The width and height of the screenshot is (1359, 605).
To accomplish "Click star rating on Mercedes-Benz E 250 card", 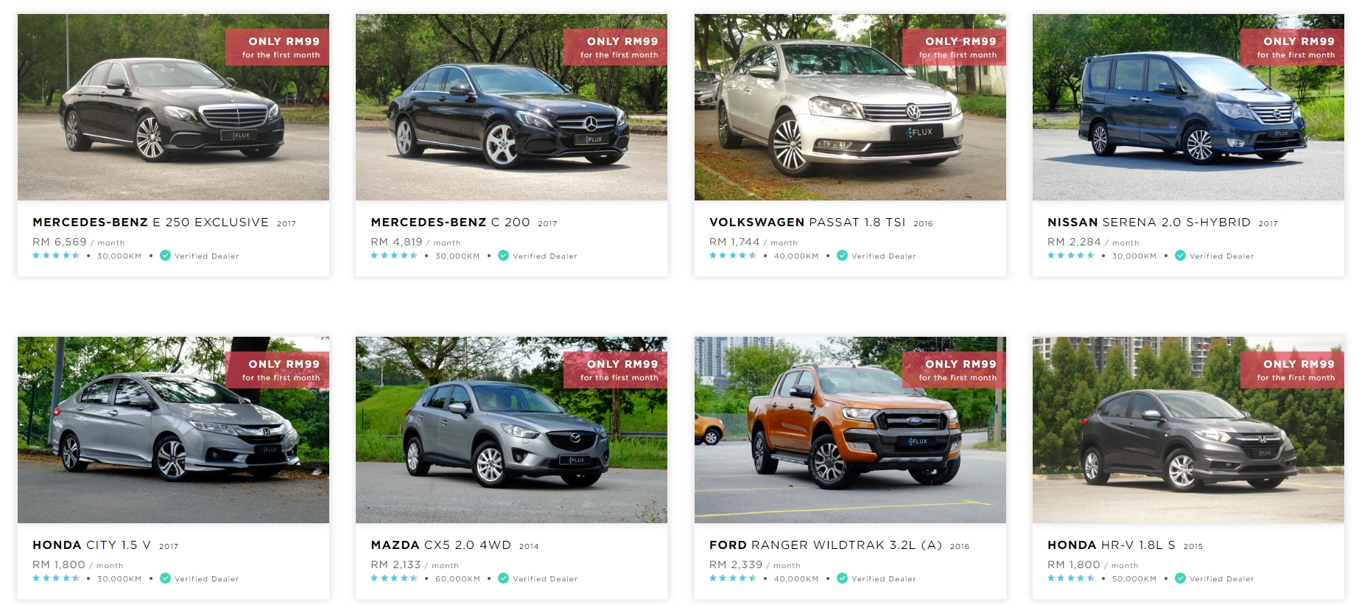I will (56, 256).
